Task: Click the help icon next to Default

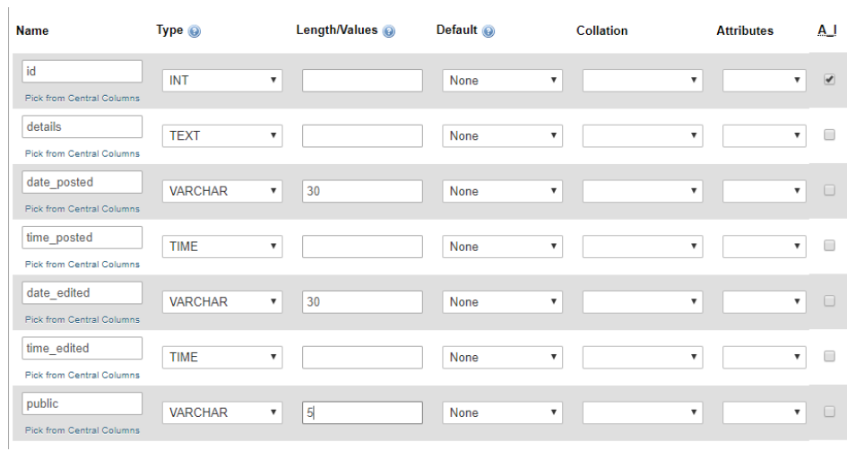Action: (x=488, y=31)
